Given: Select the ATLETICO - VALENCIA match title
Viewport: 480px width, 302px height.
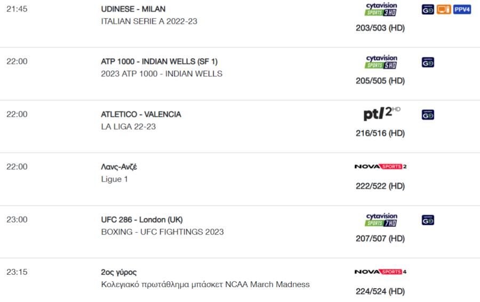Looking at the screenshot, I should click(141, 115).
